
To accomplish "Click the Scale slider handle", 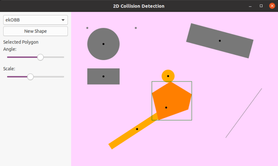I will click(x=30, y=77).
